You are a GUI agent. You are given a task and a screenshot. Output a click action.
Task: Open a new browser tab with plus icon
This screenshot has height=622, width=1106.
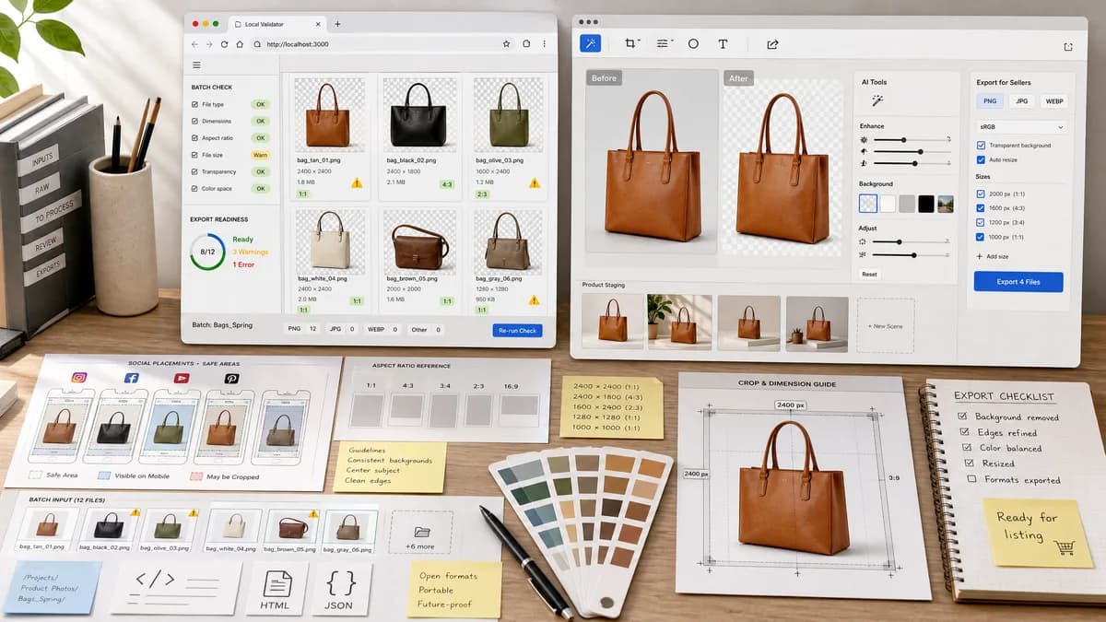pos(337,23)
